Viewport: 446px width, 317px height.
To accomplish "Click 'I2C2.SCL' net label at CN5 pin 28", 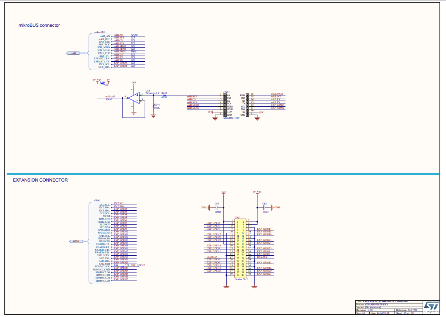I will (x=262, y=257).
